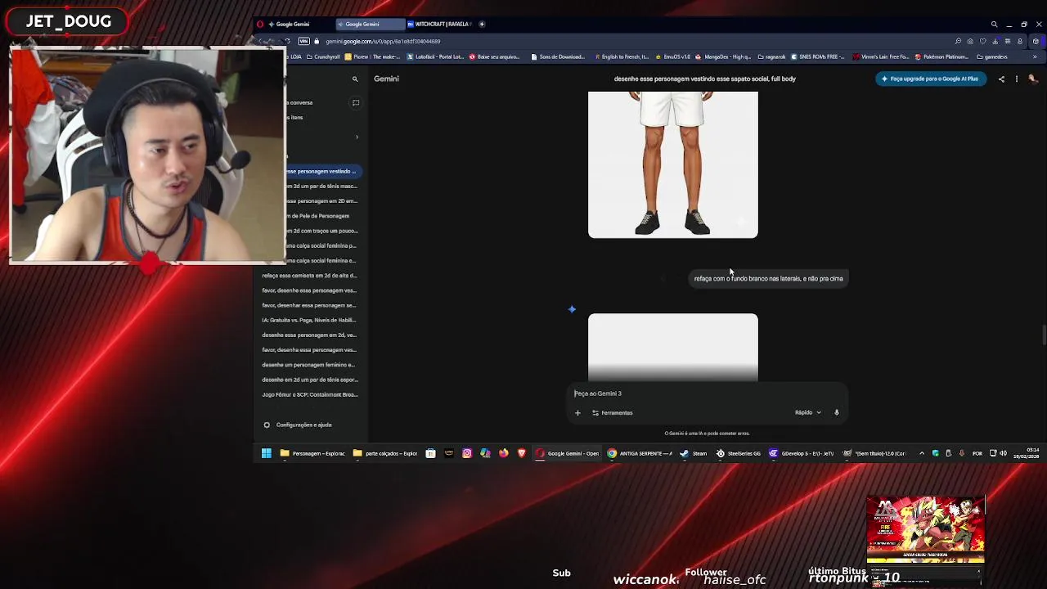
Task: Open Instagram taskbar icon
Action: pyautogui.click(x=467, y=453)
